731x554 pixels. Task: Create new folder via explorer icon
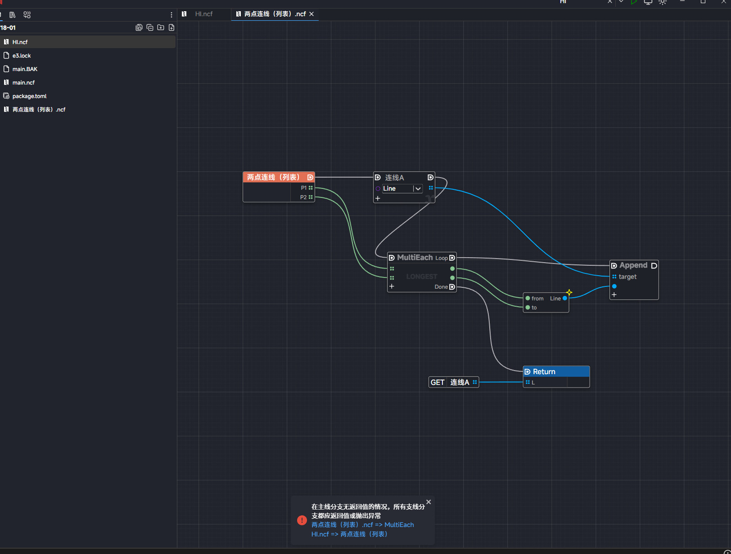click(x=161, y=27)
